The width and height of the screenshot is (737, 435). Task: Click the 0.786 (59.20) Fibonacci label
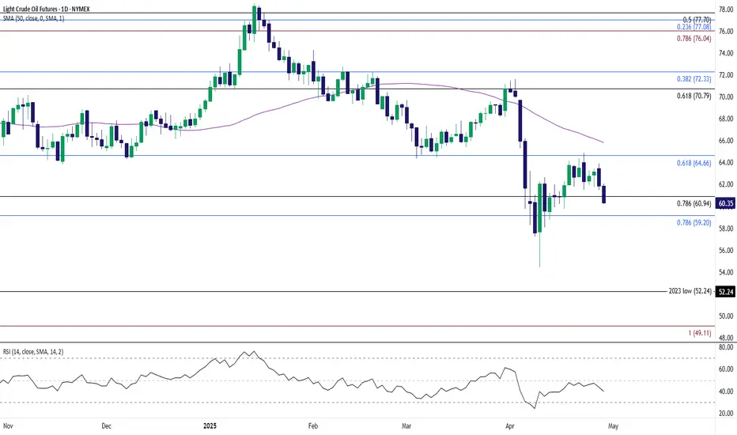coord(694,223)
